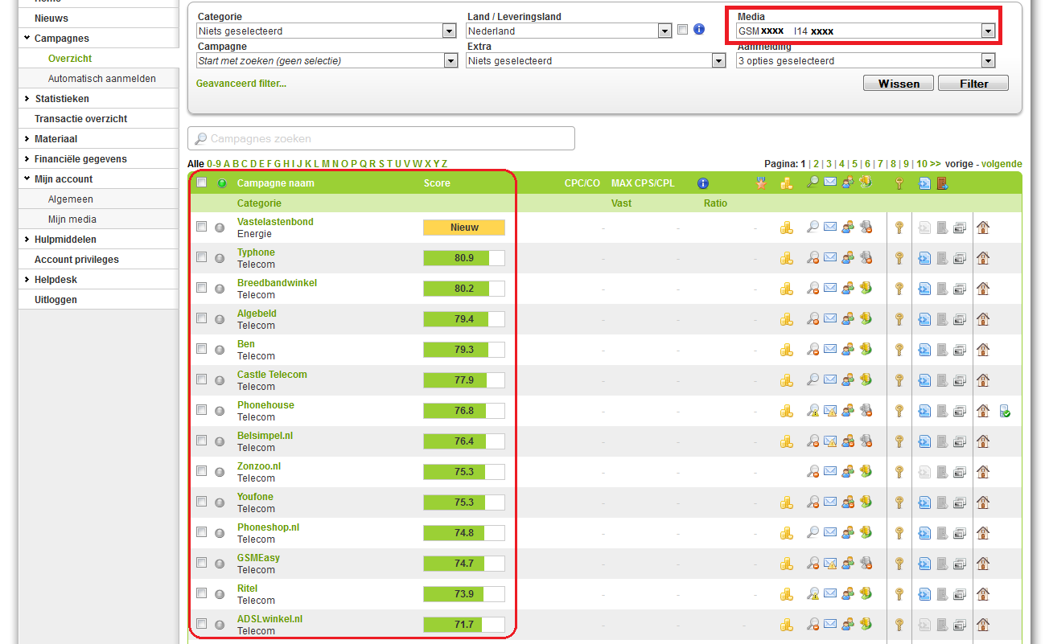Toggle the checkbox next to Land dropdown
The width and height of the screenshot is (1045, 644).
(x=682, y=30)
